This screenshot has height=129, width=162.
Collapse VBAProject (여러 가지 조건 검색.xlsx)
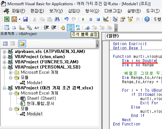[4, 88]
